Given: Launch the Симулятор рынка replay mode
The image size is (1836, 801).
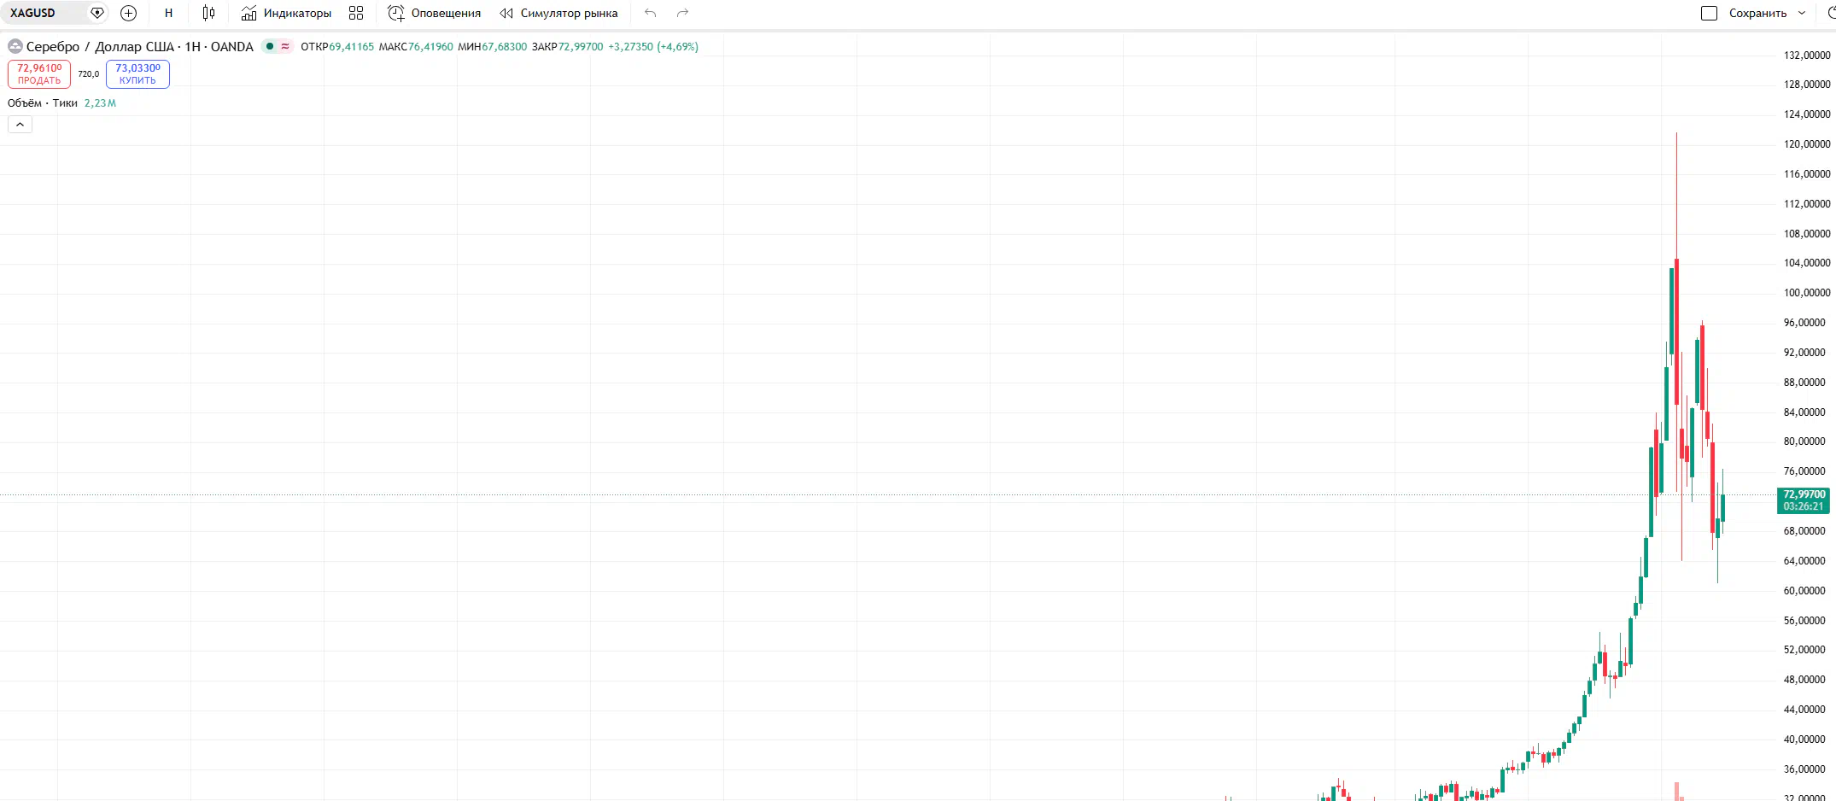Looking at the screenshot, I should 559,13.
